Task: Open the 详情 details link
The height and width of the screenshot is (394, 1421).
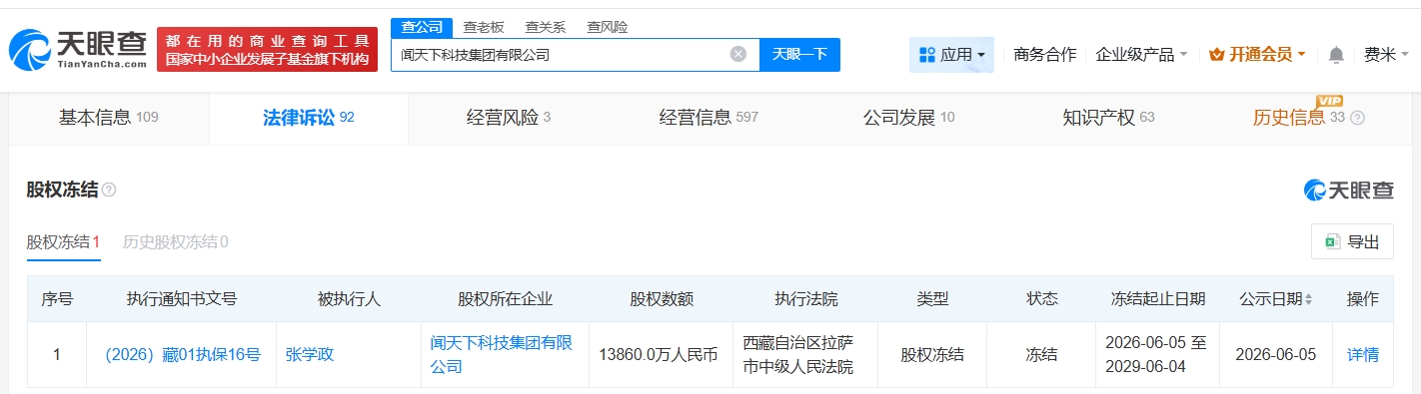Action: 1363,354
